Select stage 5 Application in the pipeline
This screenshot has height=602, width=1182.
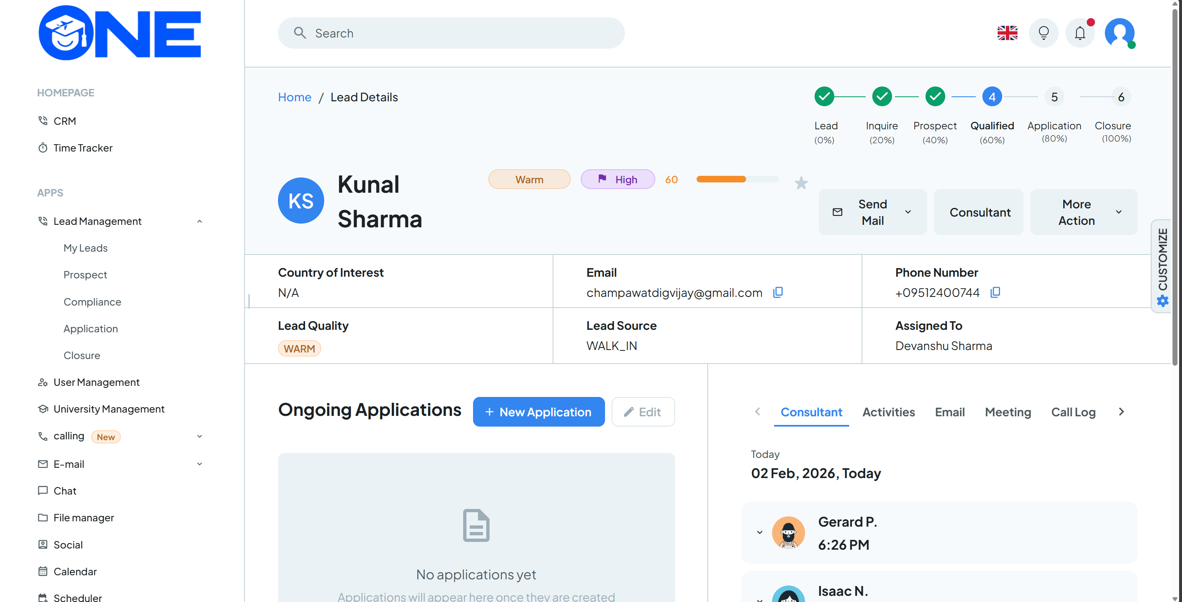coord(1054,97)
